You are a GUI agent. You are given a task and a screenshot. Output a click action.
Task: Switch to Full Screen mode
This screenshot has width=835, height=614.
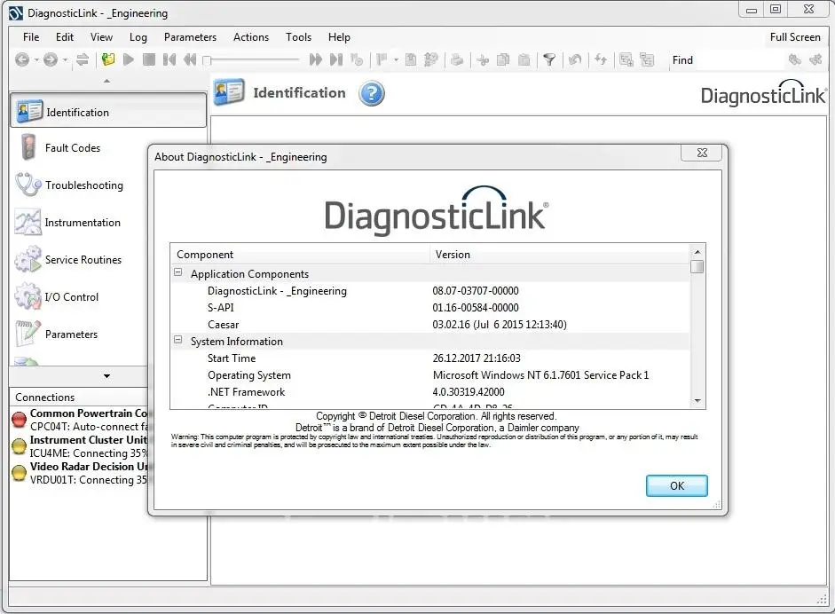tap(795, 37)
